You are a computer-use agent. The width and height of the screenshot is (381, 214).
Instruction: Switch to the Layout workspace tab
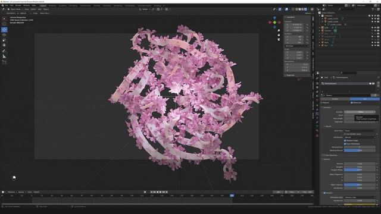pyautogui.click(x=43, y=5)
